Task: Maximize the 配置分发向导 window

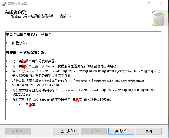Action: [149, 4]
